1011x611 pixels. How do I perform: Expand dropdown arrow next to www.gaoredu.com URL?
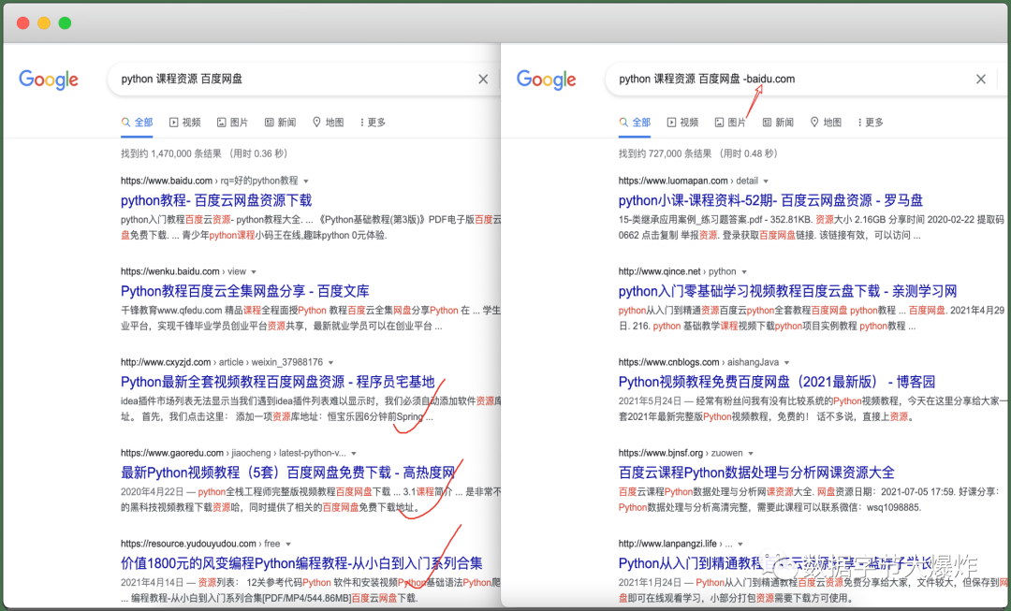click(x=353, y=454)
